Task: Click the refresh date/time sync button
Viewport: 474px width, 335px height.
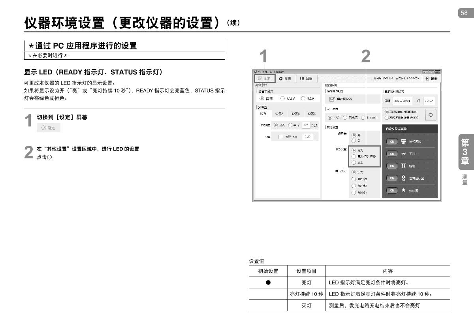Action: pyautogui.click(x=430, y=115)
